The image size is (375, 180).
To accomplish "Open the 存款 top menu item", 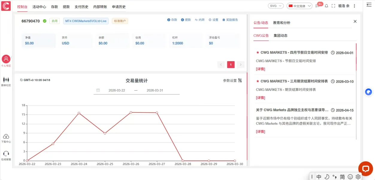I will click(55, 7).
